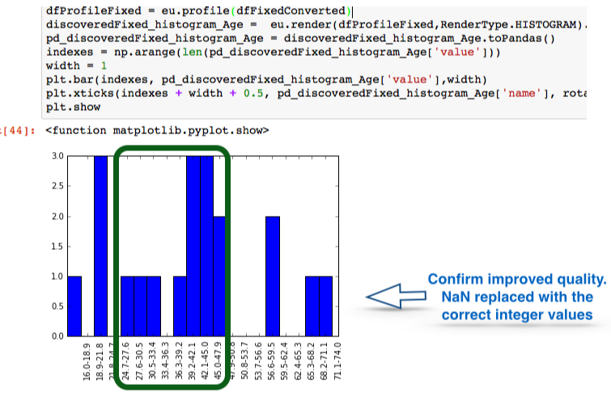Click the 1.5 y-axis tick label
The width and height of the screenshot is (611, 397).
pyautogui.click(x=57, y=247)
